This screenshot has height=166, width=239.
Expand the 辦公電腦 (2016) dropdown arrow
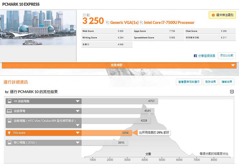[x=78, y=143]
